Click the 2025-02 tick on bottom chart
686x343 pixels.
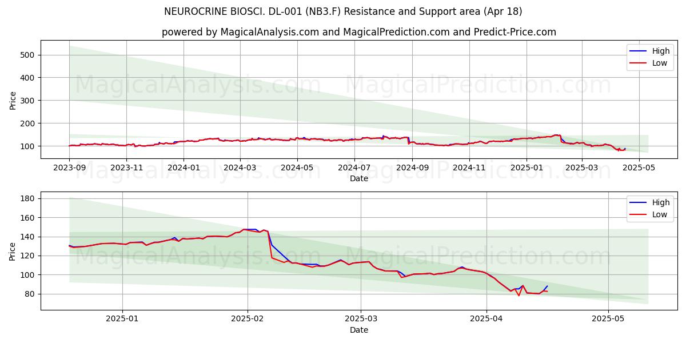[248, 319]
